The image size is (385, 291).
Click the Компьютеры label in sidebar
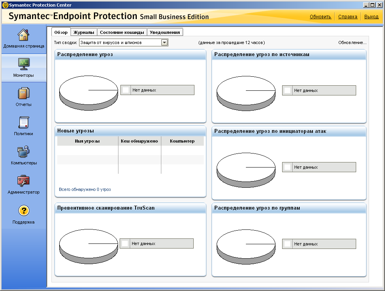[x=24, y=163]
